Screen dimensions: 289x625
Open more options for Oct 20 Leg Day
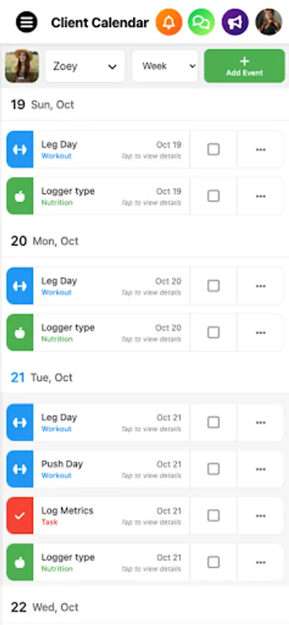click(x=261, y=286)
